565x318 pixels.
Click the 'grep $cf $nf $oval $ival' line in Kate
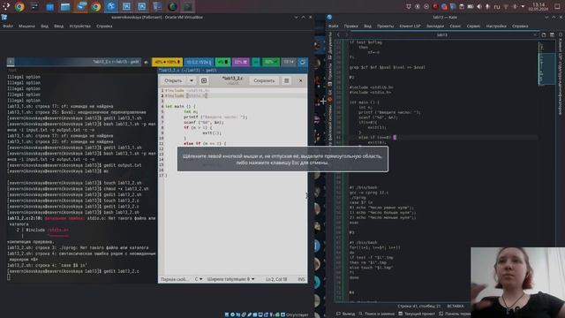click(388, 67)
